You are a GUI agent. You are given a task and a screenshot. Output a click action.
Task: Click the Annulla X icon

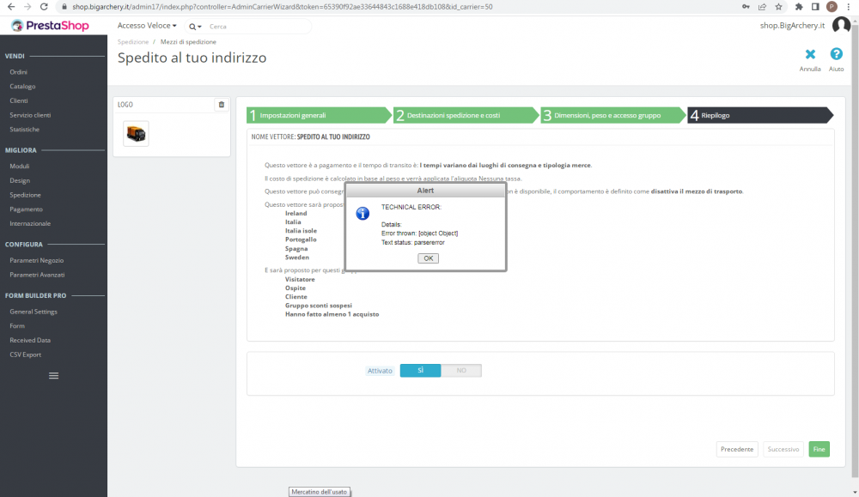(x=810, y=54)
